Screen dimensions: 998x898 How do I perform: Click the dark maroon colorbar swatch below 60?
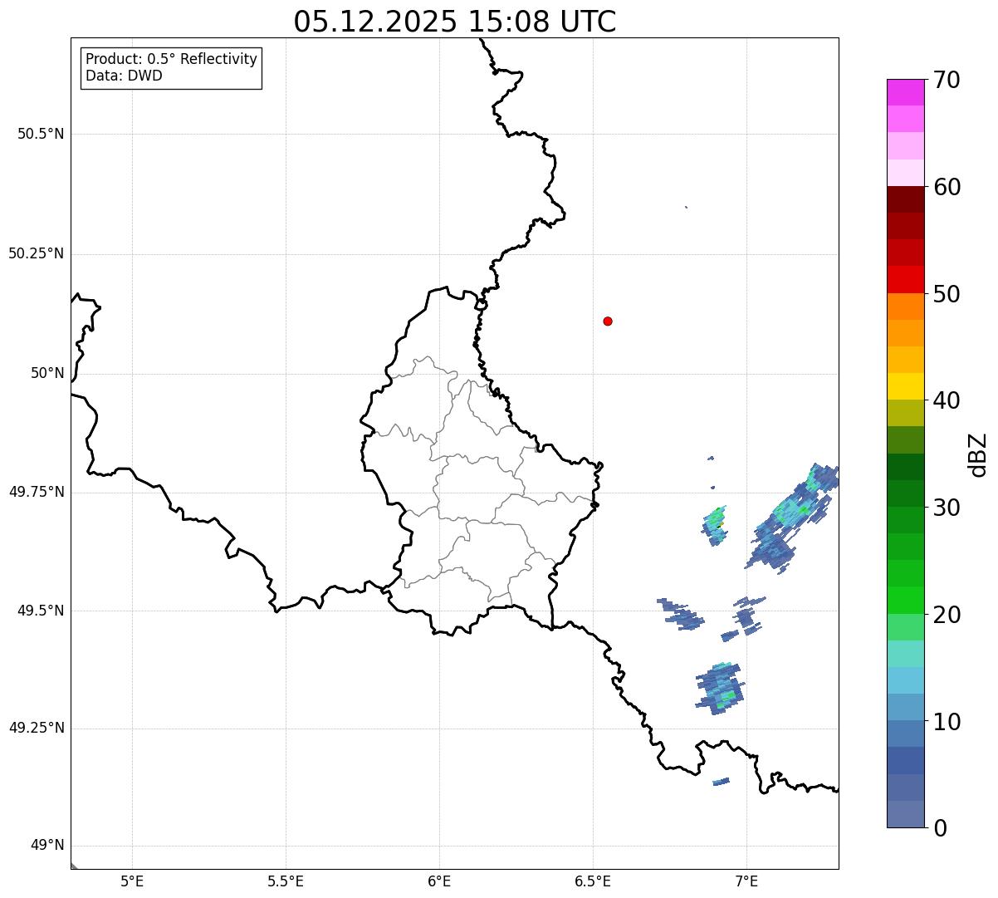[x=905, y=199]
